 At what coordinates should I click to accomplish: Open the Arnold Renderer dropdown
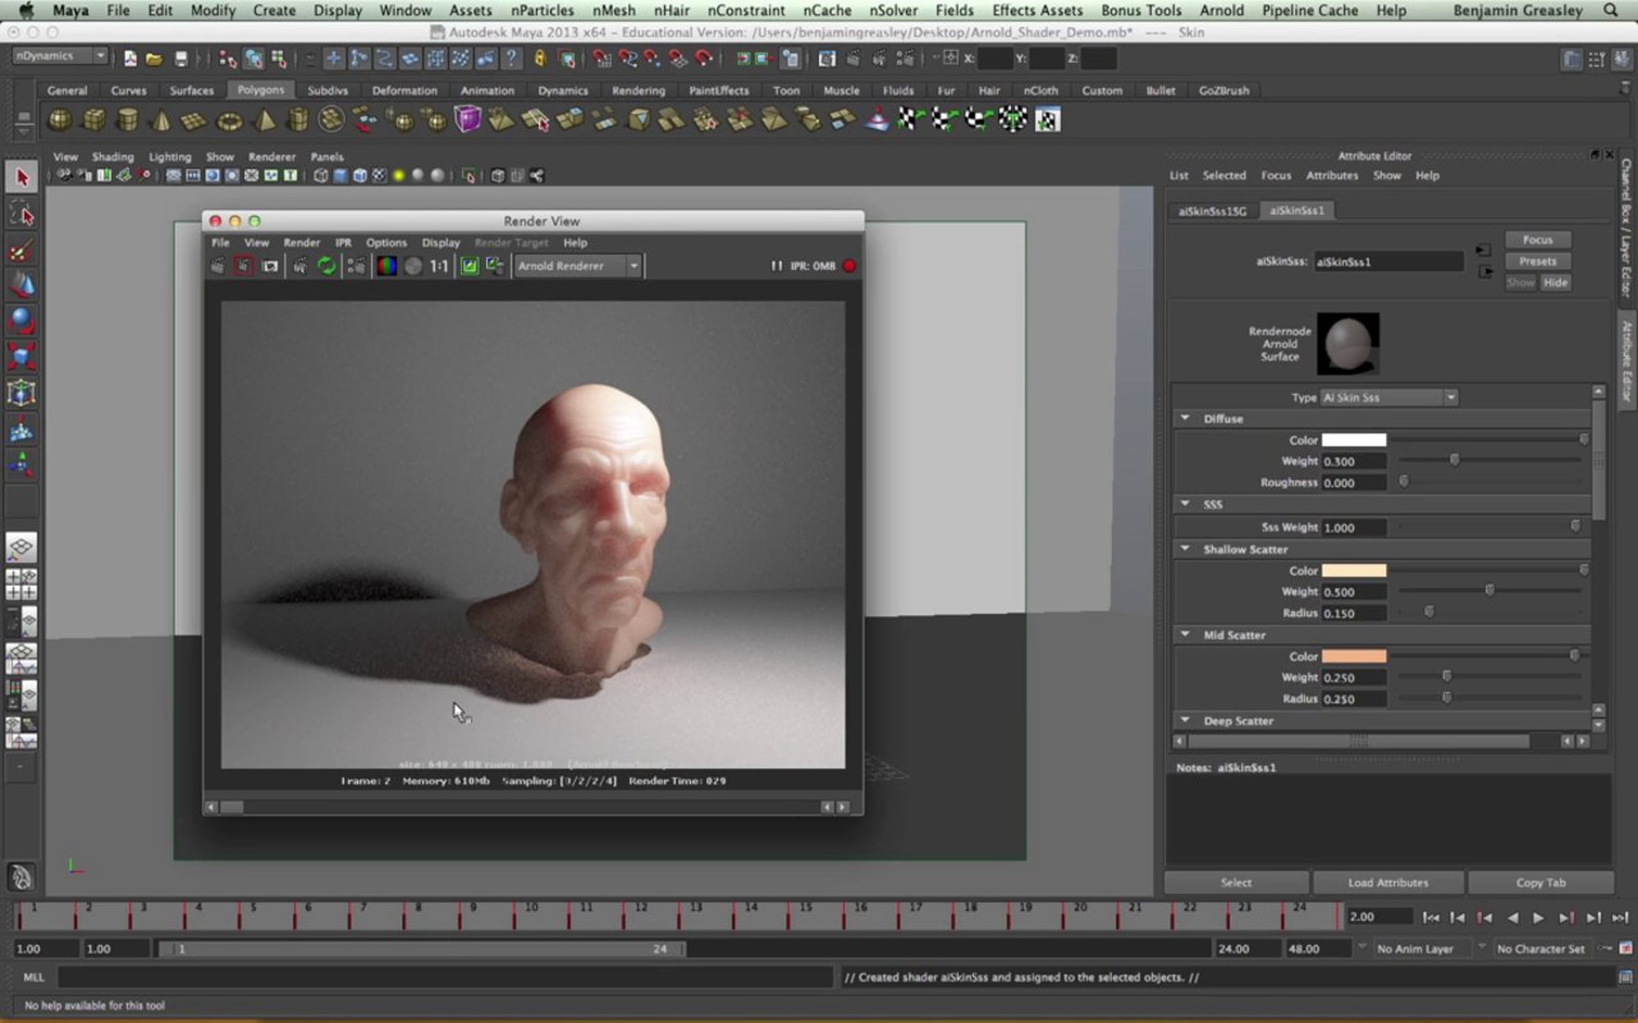click(x=577, y=266)
